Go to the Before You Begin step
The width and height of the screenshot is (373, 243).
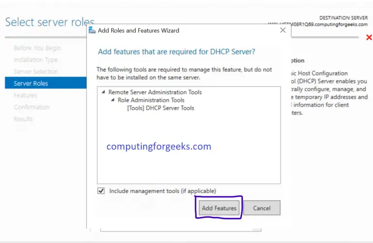point(37,48)
